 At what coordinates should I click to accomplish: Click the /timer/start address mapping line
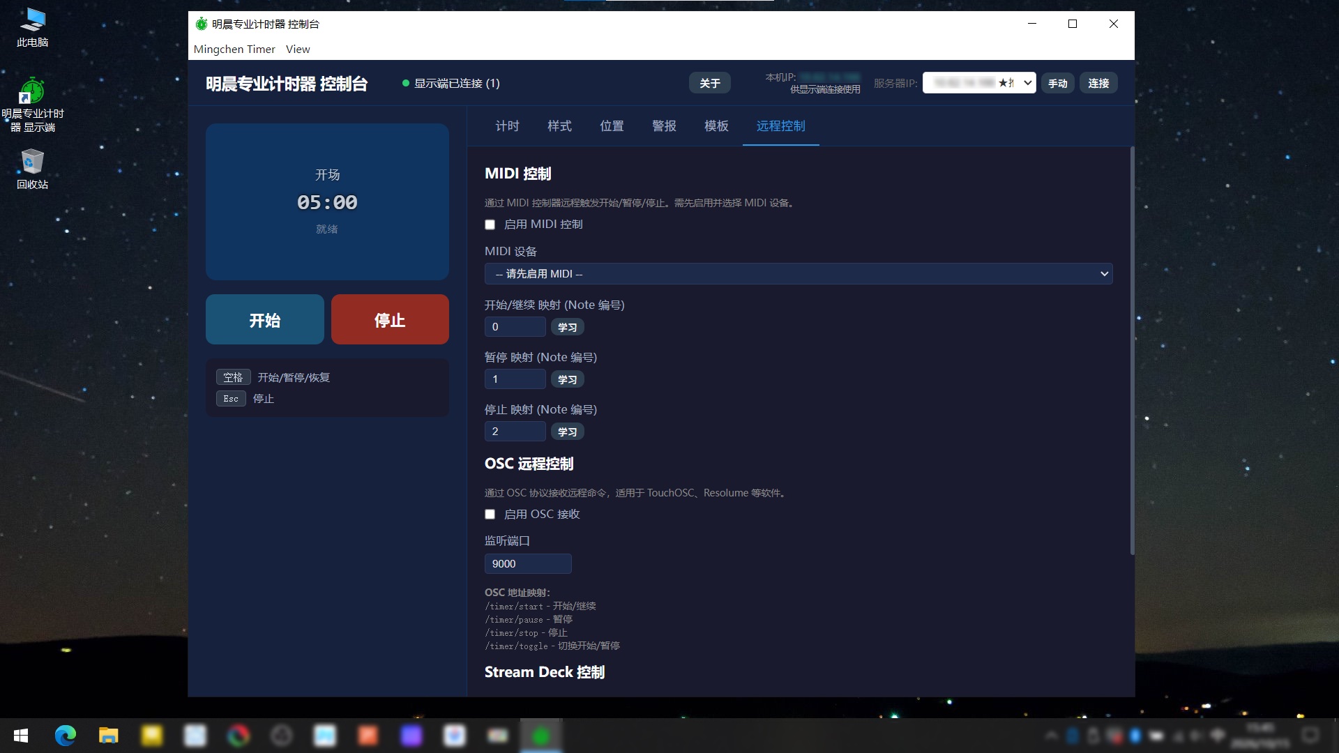(540, 607)
